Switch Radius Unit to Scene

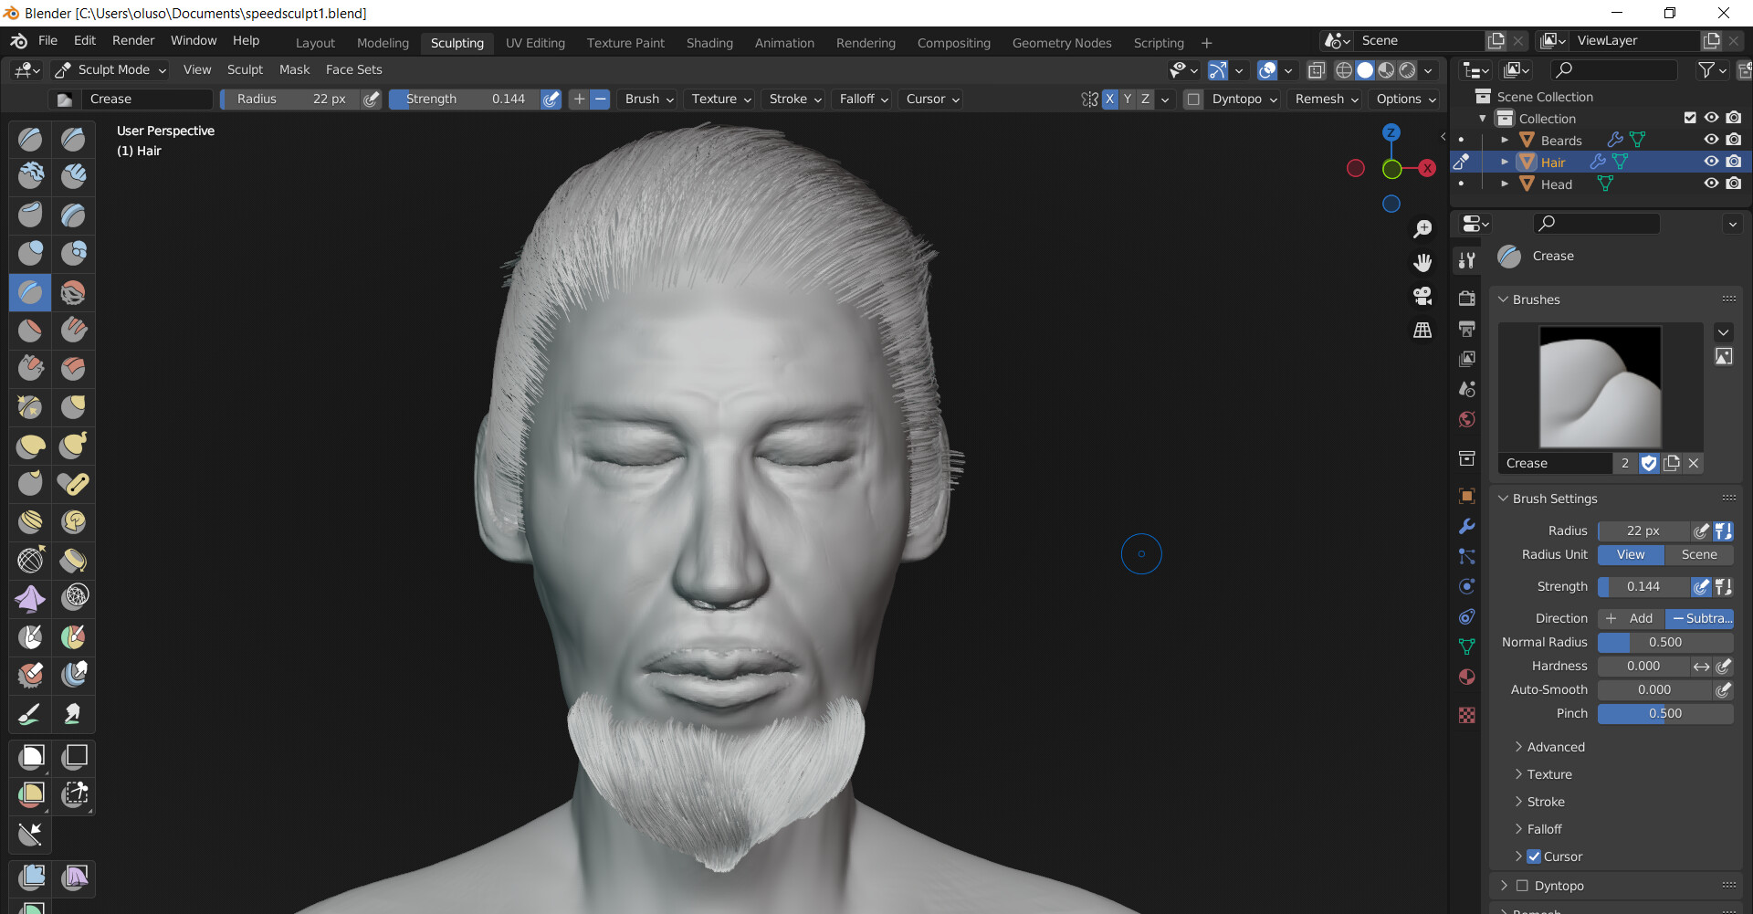[x=1699, y=554]
